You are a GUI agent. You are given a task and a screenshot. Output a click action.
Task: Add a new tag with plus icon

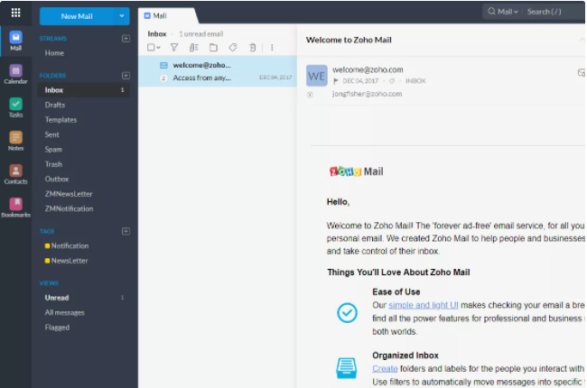point(126,231)
